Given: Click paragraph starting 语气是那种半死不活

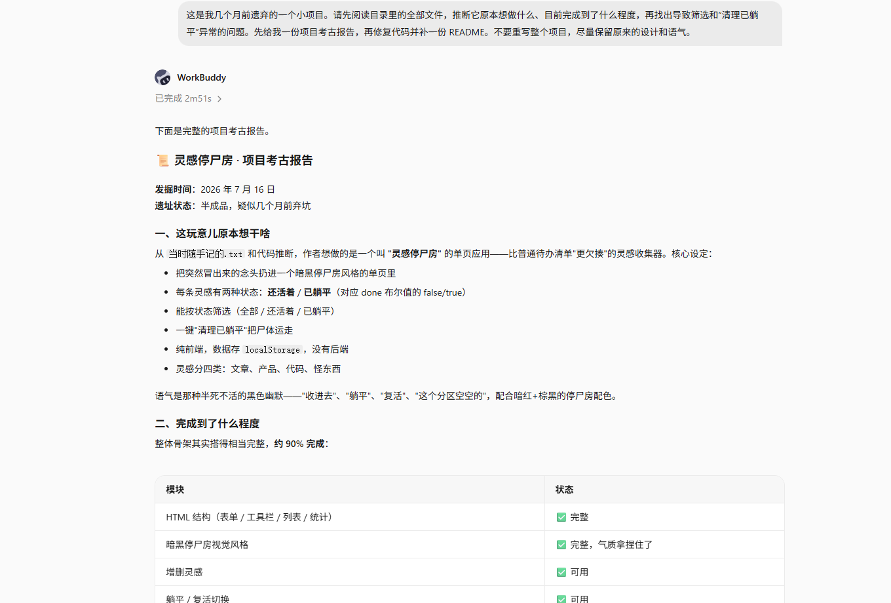Looking at the screenshot, I should [388, 396].
